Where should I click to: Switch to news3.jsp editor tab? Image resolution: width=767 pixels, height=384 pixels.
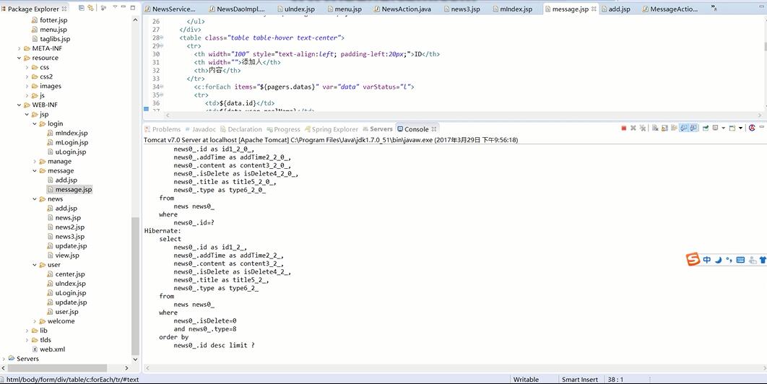coord(460,9)
